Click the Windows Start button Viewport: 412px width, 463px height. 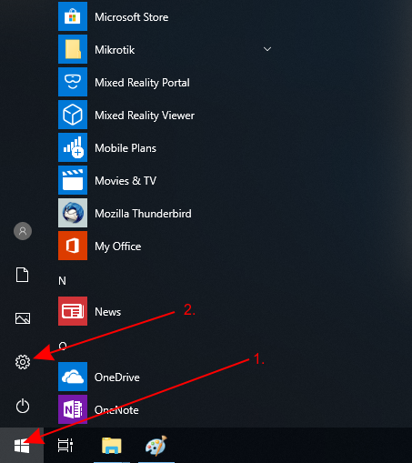coord(22,446)
